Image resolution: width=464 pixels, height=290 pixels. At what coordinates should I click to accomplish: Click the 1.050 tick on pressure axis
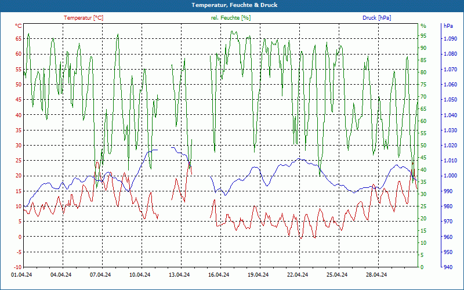[x=451, y=100]
